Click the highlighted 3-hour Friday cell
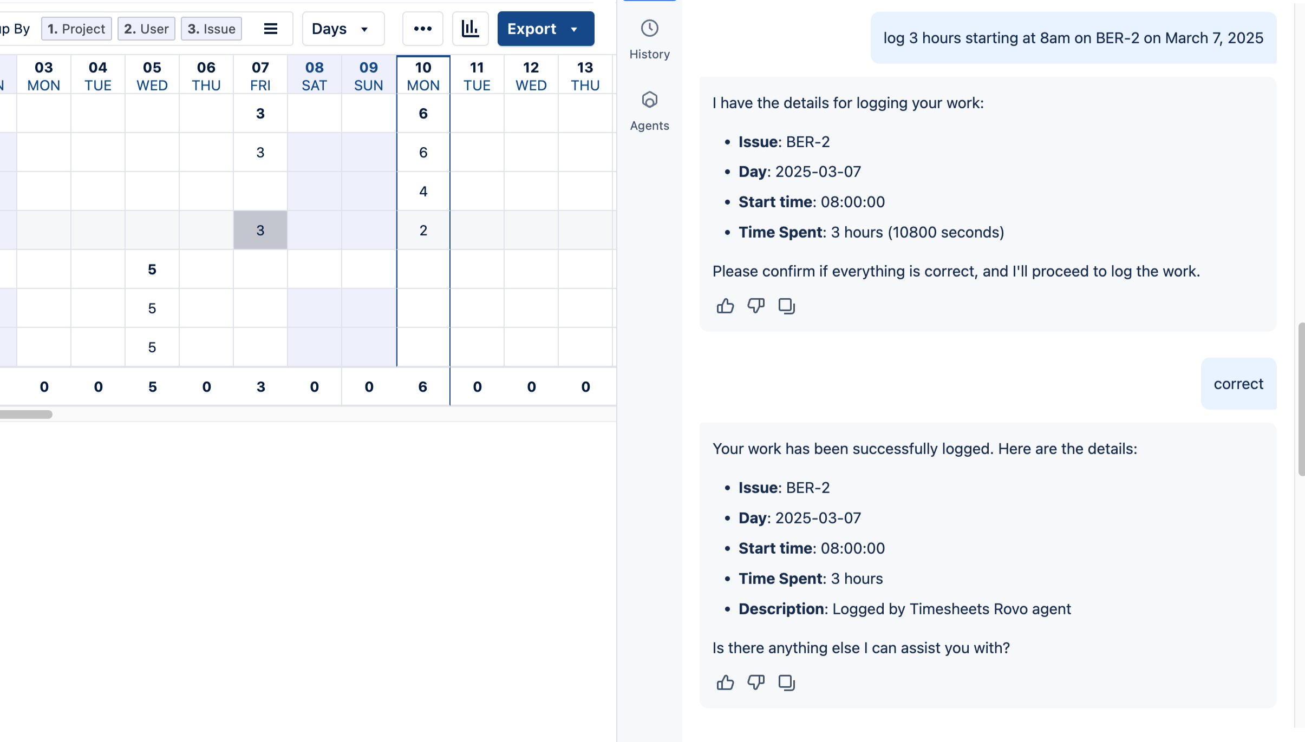 [260, 230]
